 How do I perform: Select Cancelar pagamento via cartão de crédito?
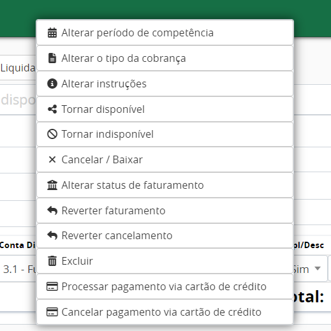(165, 312)
